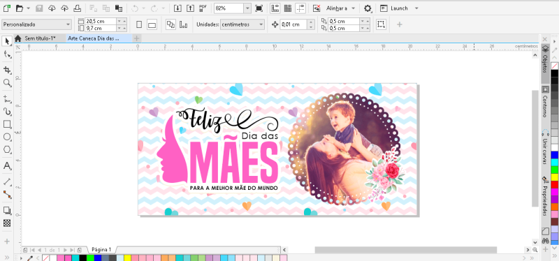Image resolution: width=559 pixels, height=261 pixels.
Task: Click the Import icon with the down arrow
Action: 177,8
